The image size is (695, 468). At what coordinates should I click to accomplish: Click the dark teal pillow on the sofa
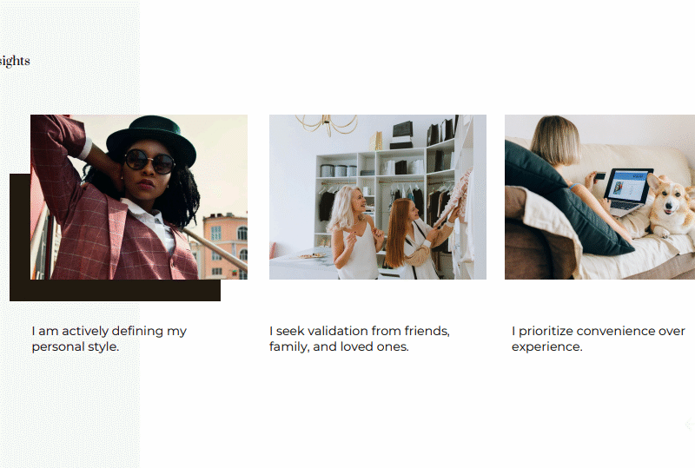click(566, 198)
